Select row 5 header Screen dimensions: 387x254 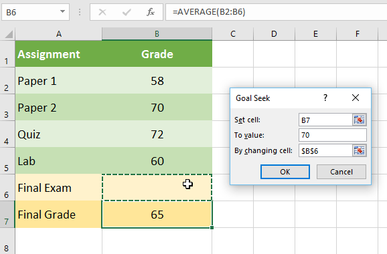click(7, 160)
